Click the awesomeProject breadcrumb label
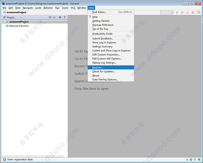This screenshot has width=203, height=163. point(17,13)
